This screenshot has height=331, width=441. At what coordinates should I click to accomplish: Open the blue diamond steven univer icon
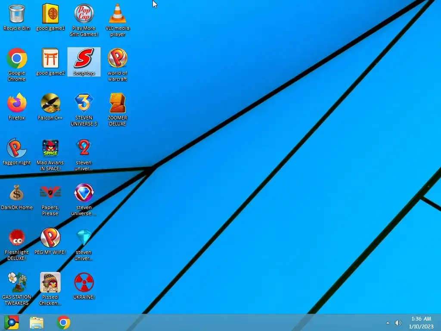(x=84, y=244)
